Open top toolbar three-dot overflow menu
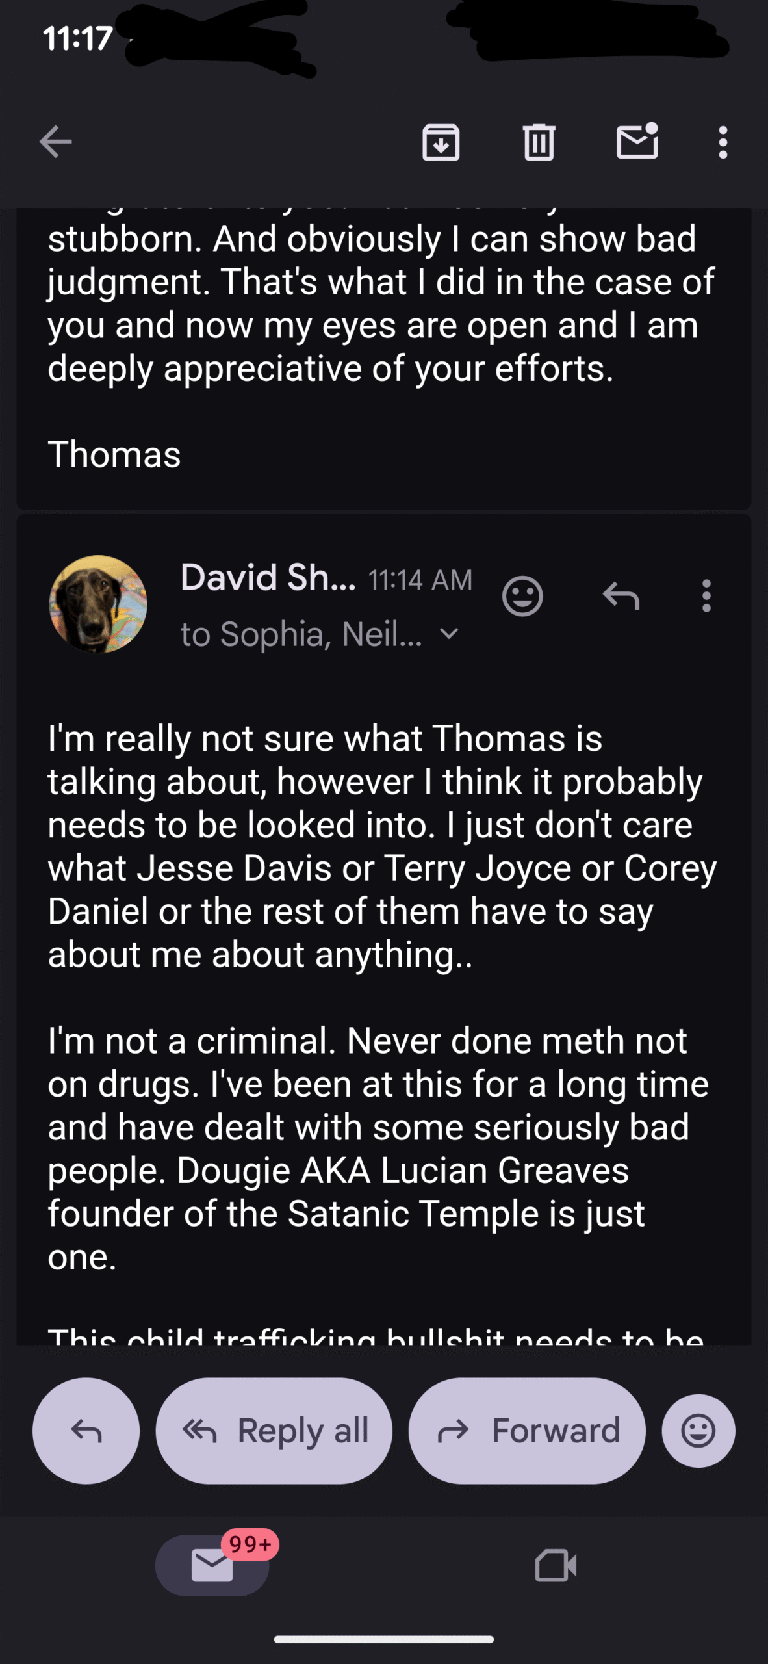This screenshot has width=768, height=1664. [723, 142]
